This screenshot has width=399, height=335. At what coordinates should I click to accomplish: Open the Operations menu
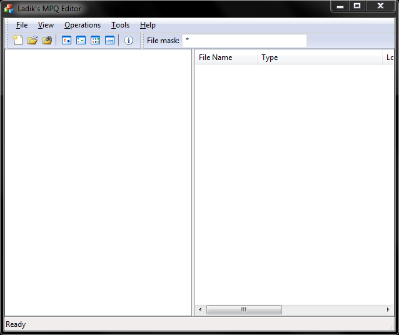[x=83, y=25]
